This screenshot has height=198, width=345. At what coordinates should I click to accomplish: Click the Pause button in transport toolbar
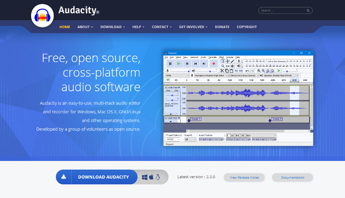pos(170,63)
